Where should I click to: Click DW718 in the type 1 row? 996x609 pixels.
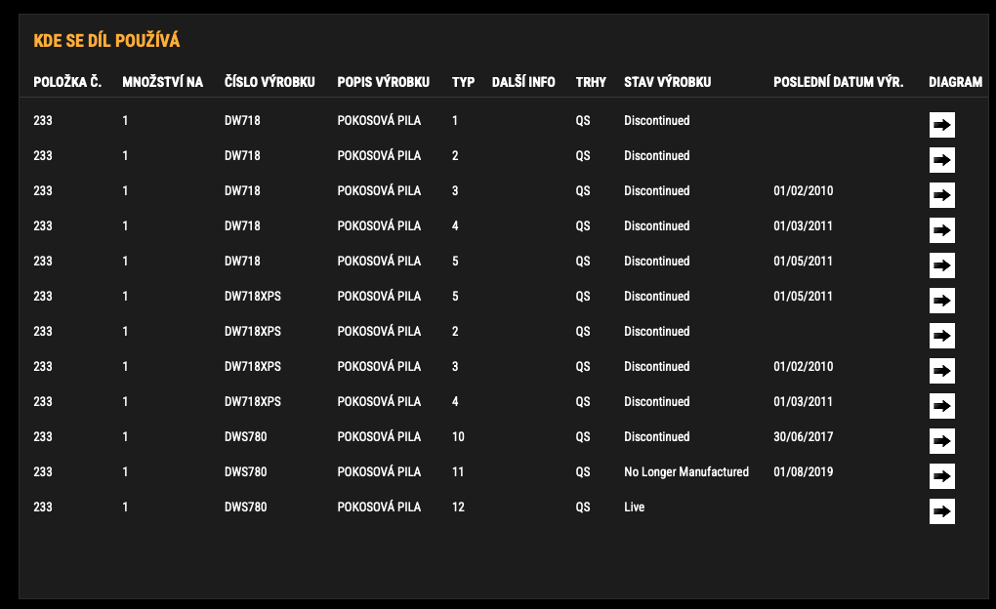[242, 121]
